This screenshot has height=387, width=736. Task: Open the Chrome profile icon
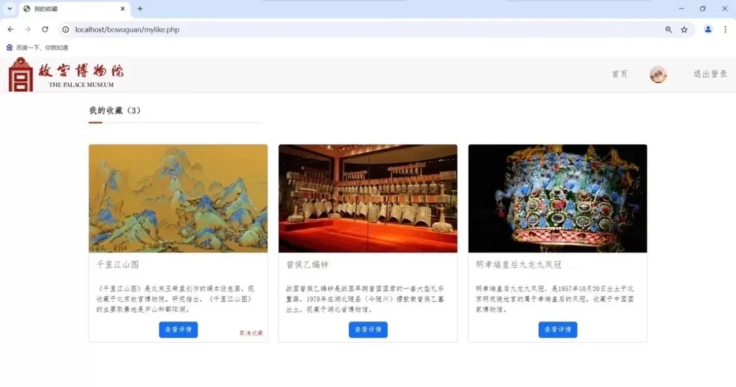(x=708, y=29)
